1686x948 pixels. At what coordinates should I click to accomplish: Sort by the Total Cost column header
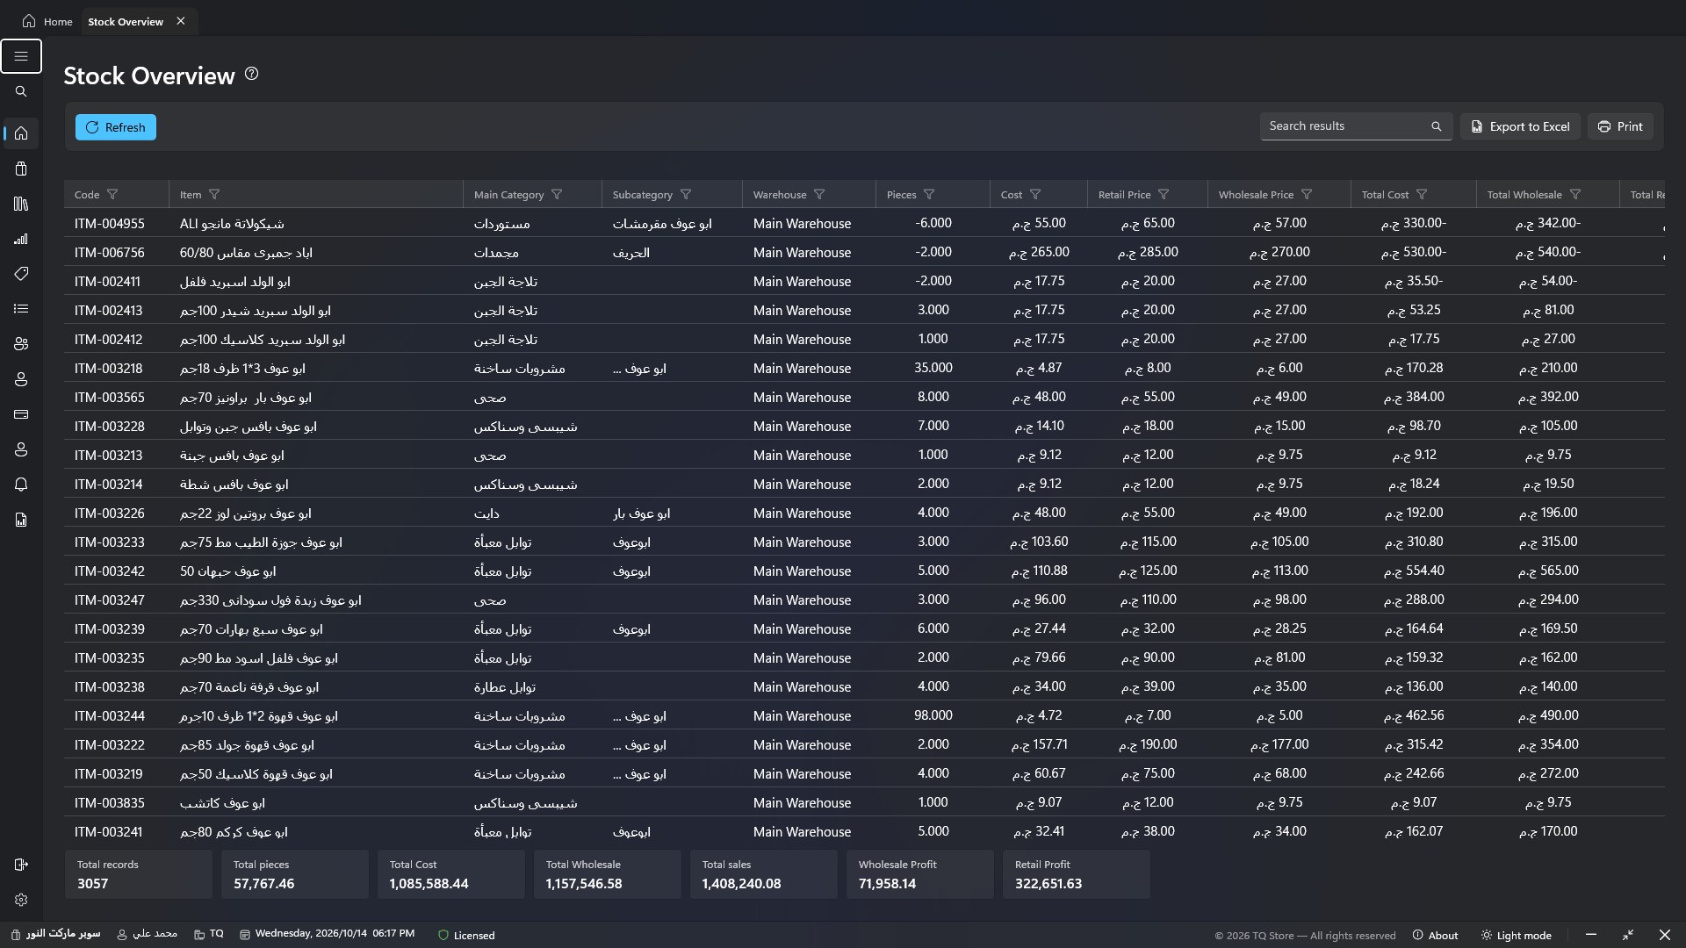click(1385, 194)
